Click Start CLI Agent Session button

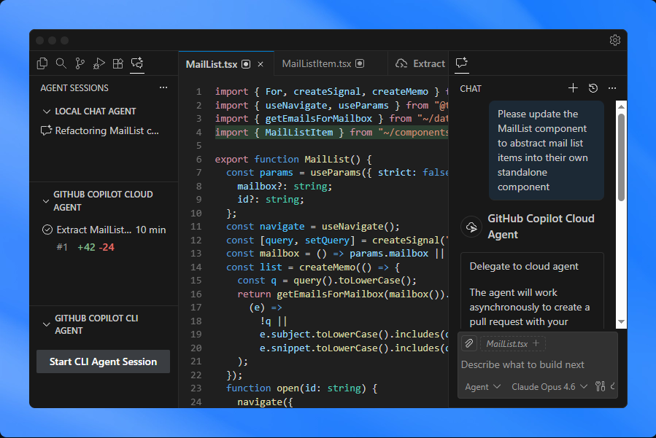104,361
